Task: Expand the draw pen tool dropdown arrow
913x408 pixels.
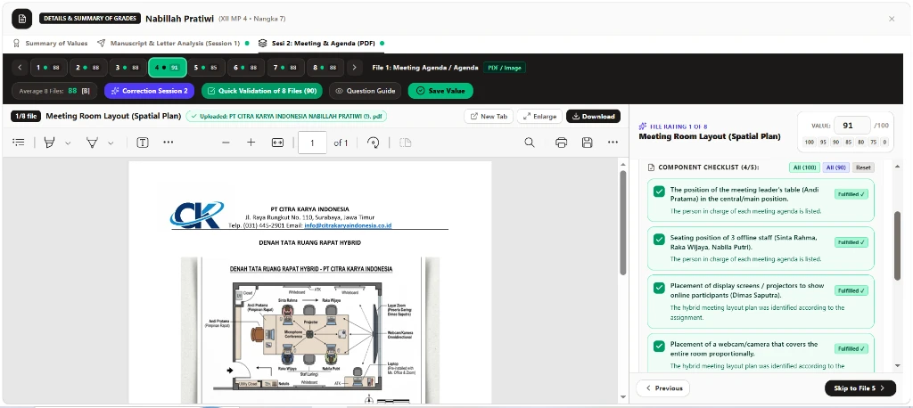Action: click(x=111, y=143)
